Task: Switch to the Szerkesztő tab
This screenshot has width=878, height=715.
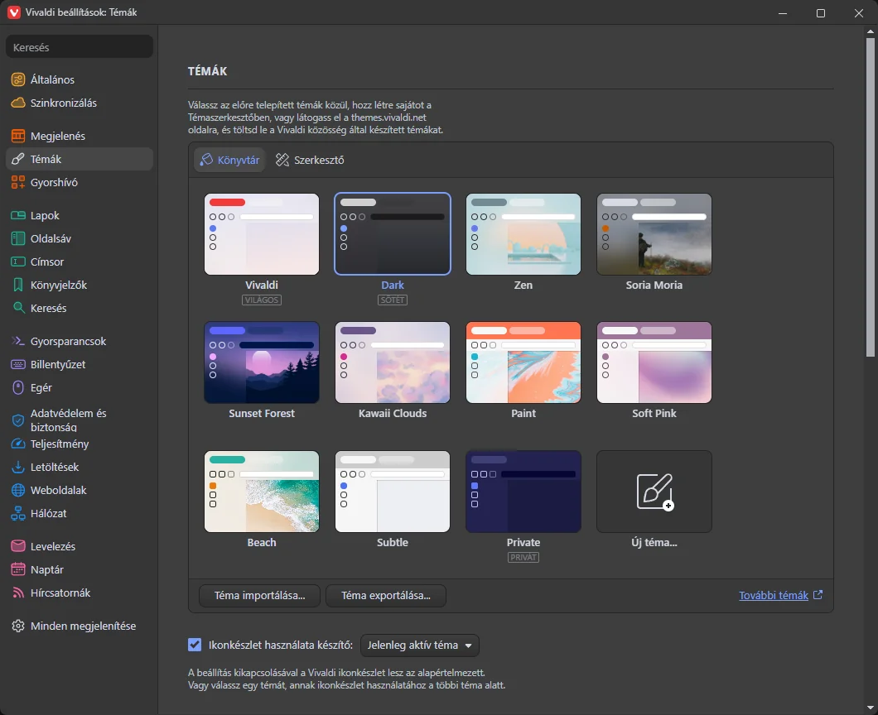Action: pyautogui.click(x=310, y=160)
